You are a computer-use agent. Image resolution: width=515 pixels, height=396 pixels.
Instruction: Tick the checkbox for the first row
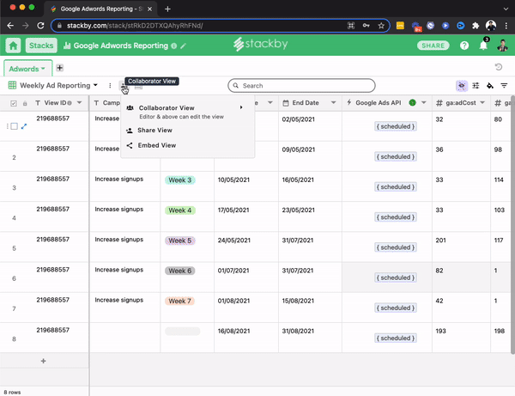click(x=14, y=126)
